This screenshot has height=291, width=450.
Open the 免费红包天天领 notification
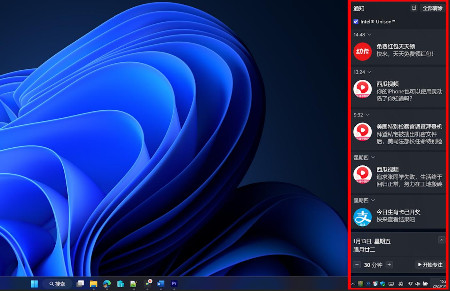(x=405, y=50)
